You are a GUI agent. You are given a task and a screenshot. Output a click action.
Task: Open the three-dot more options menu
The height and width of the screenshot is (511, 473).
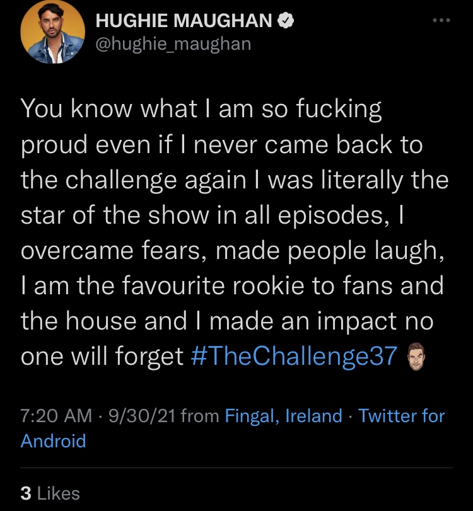(x=441, y=20)
